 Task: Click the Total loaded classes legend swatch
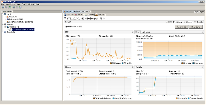[94, 98]
